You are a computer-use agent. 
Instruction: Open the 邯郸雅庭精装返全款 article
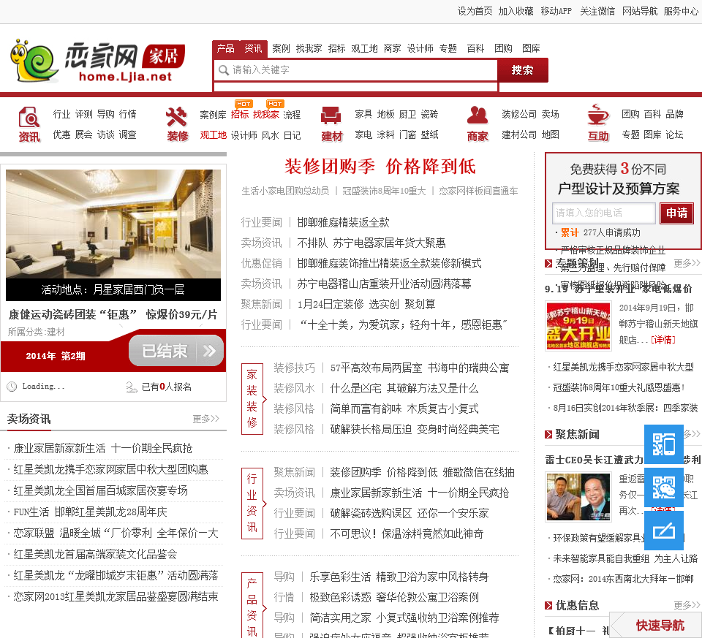click(x=344, y=222)
